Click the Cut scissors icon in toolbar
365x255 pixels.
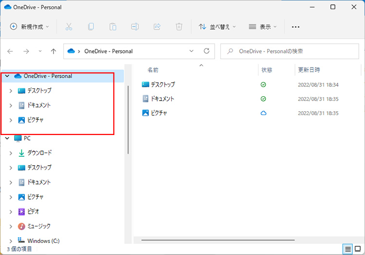point(69,27)
